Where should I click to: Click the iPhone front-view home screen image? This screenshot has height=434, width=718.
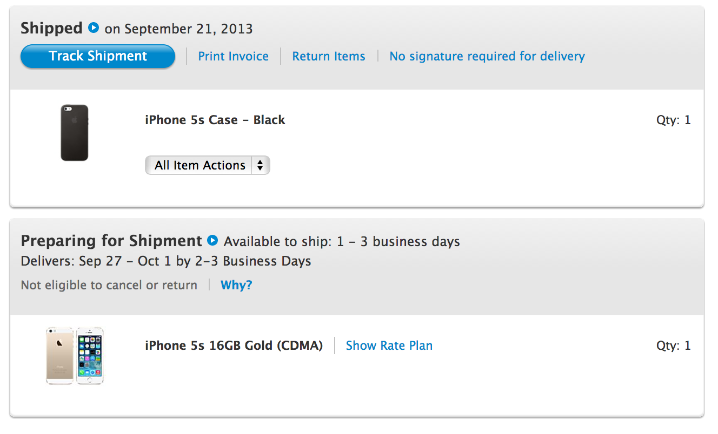point(90,355)
